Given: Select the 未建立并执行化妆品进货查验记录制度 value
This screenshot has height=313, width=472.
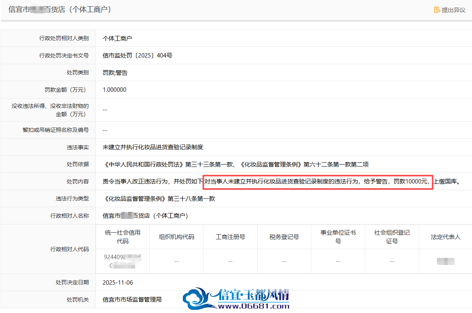Looking at the screenshot, I should [153, 147].
